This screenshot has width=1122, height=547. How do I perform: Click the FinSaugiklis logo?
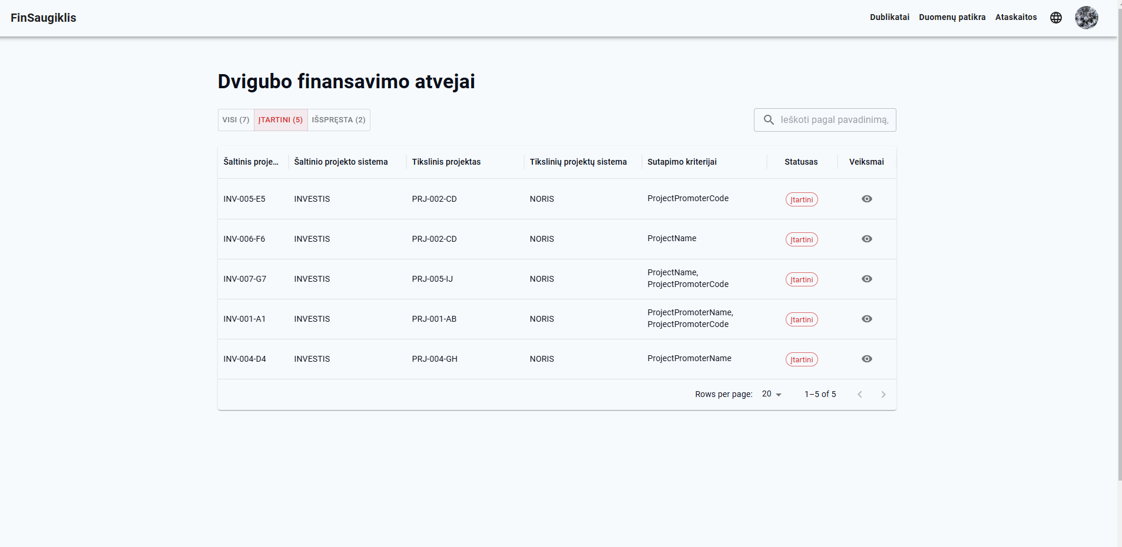(x=44, y=18)
